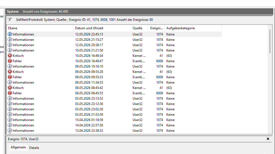Click date cell 09.05.2026 09:55:28
275x154 pixels.
[89, 72]
